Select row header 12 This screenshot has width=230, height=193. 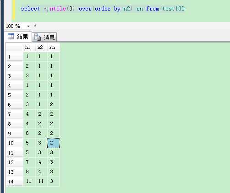click(15, 162)
